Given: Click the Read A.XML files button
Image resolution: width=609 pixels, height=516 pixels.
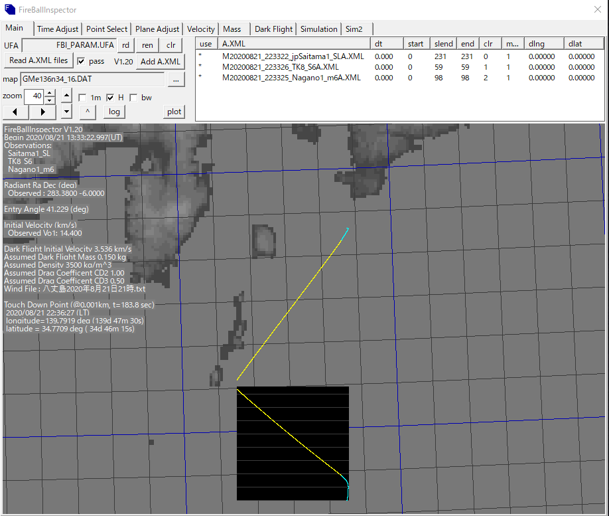Looking at the screenshot, I should (38, 61).
